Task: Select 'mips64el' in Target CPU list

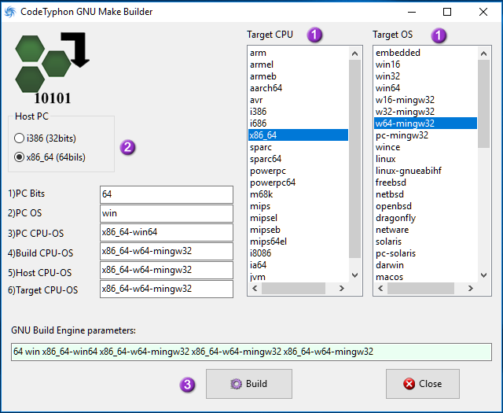Action: pos(299,242)
